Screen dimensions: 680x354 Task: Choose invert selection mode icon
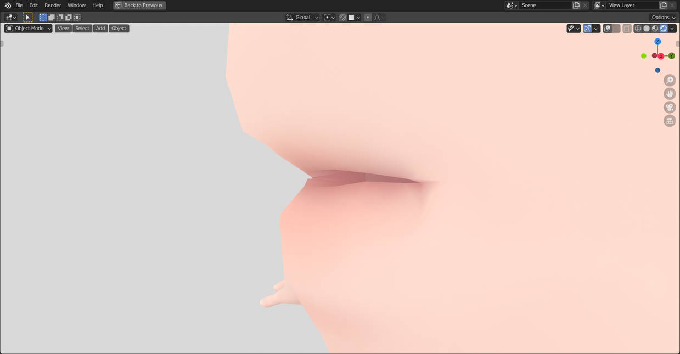[x=69, y=18]
